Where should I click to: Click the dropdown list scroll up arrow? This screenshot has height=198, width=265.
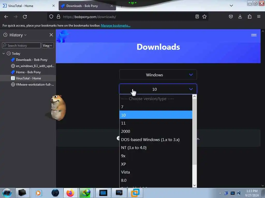pos(195,96)
